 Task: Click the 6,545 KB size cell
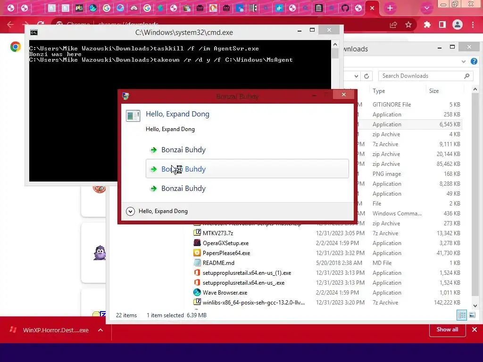coord(450,124)
